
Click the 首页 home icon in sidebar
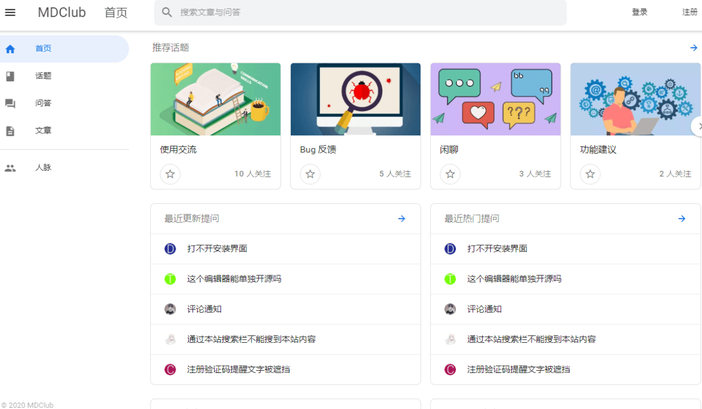tap(10, 49)
